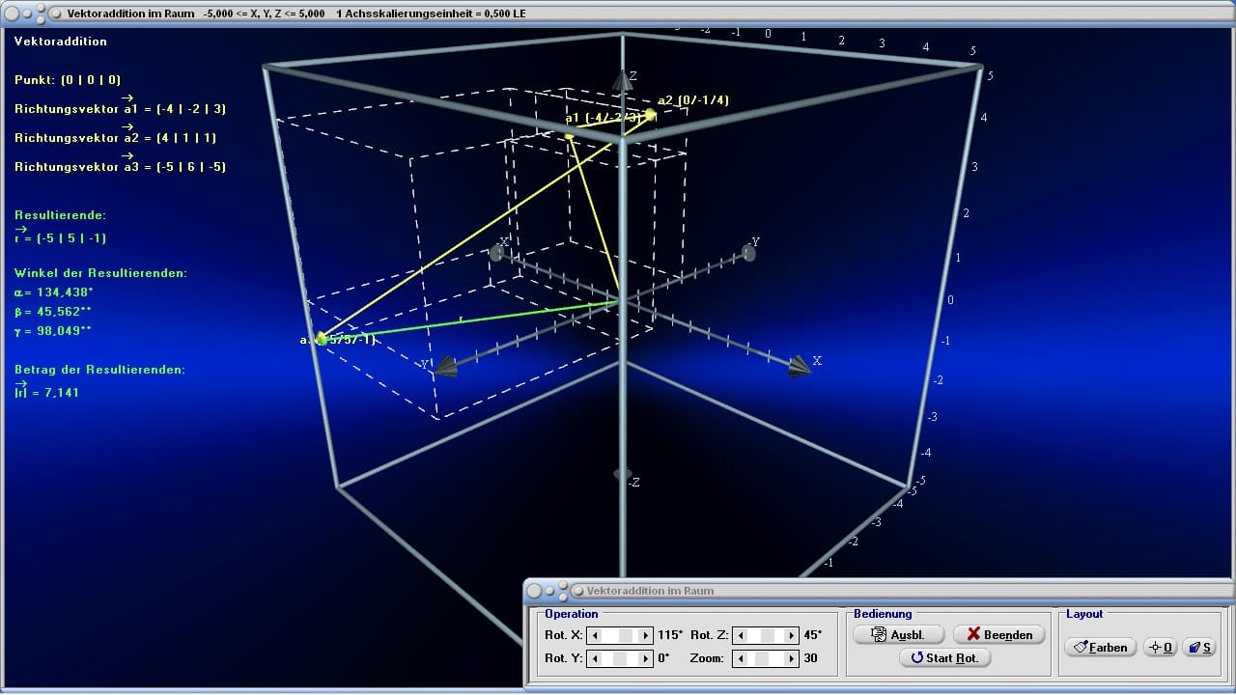Increase Rot. X with right arrow
Image resolution: width=1236 pixels, height=695 pixels.
pyautogui.click(x=646, y=635)
